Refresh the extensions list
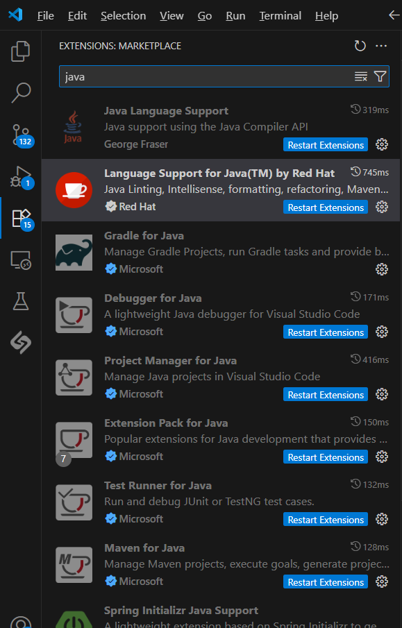 click(x=360, y=46)
